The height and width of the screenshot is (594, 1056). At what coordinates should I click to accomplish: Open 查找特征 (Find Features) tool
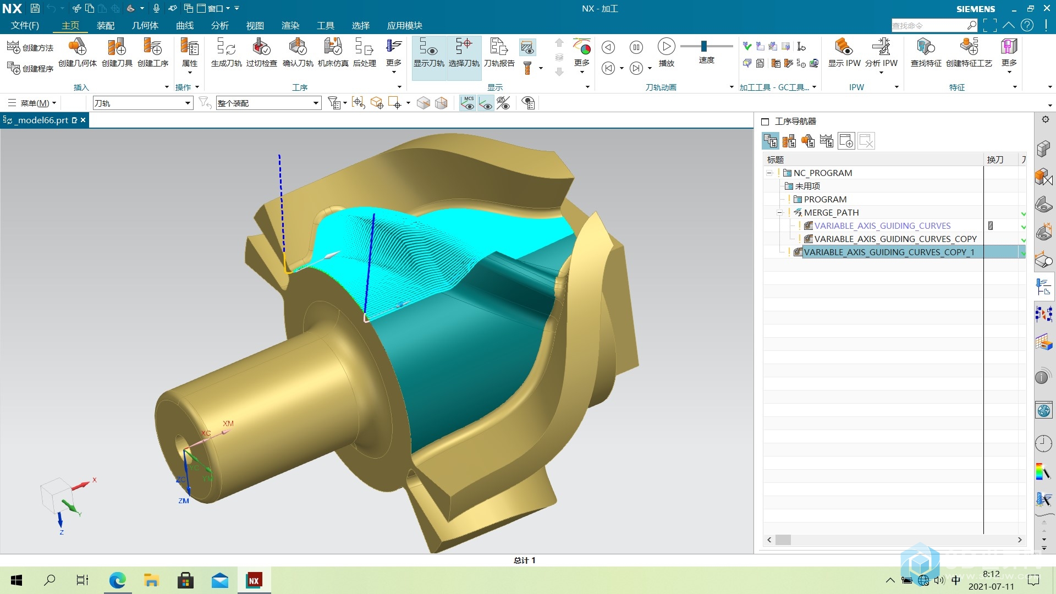pyautogui.click(x=926, y=53)
